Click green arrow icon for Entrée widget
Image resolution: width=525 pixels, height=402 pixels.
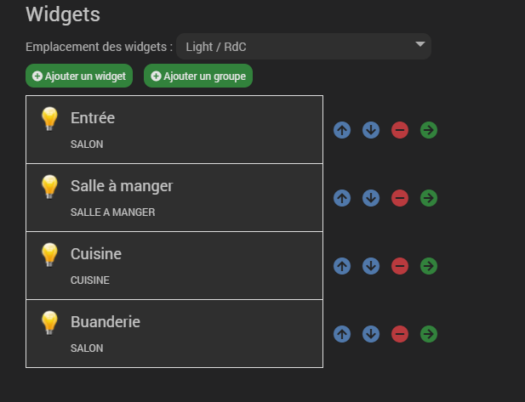(429, 130)
